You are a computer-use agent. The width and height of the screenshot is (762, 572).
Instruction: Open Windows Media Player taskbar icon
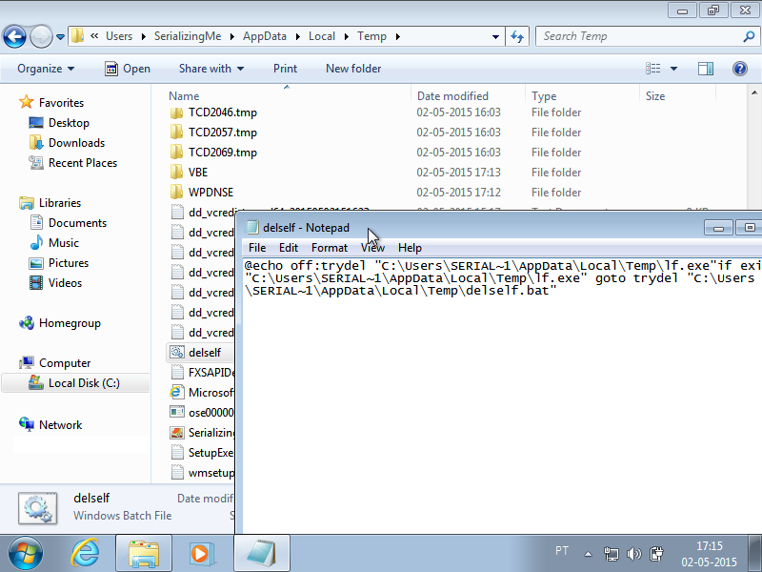(201, 552)
